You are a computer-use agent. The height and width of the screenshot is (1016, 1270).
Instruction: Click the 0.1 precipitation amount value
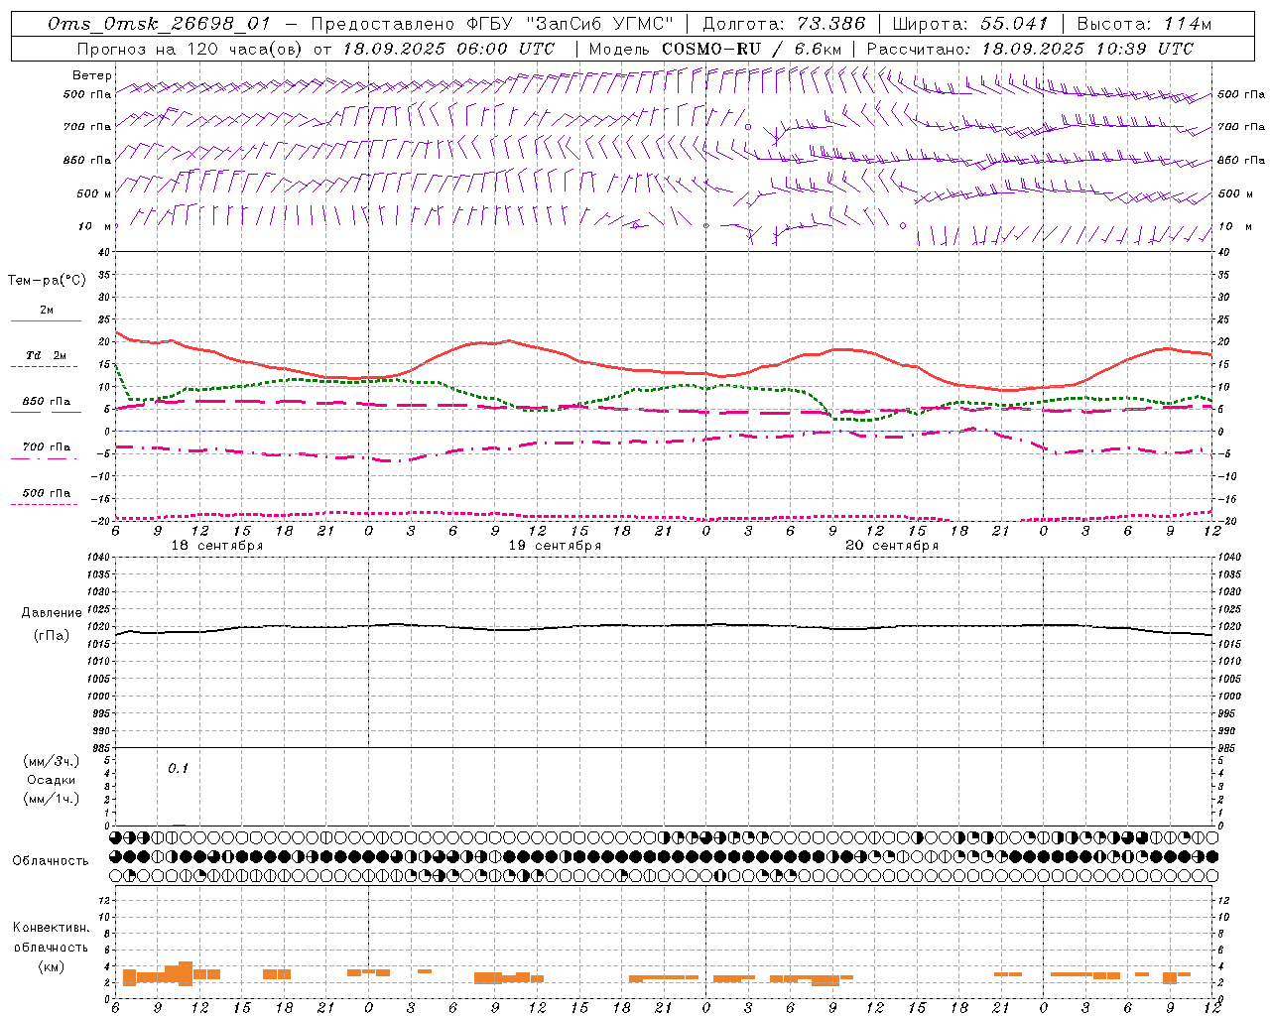tap(178, 769)
